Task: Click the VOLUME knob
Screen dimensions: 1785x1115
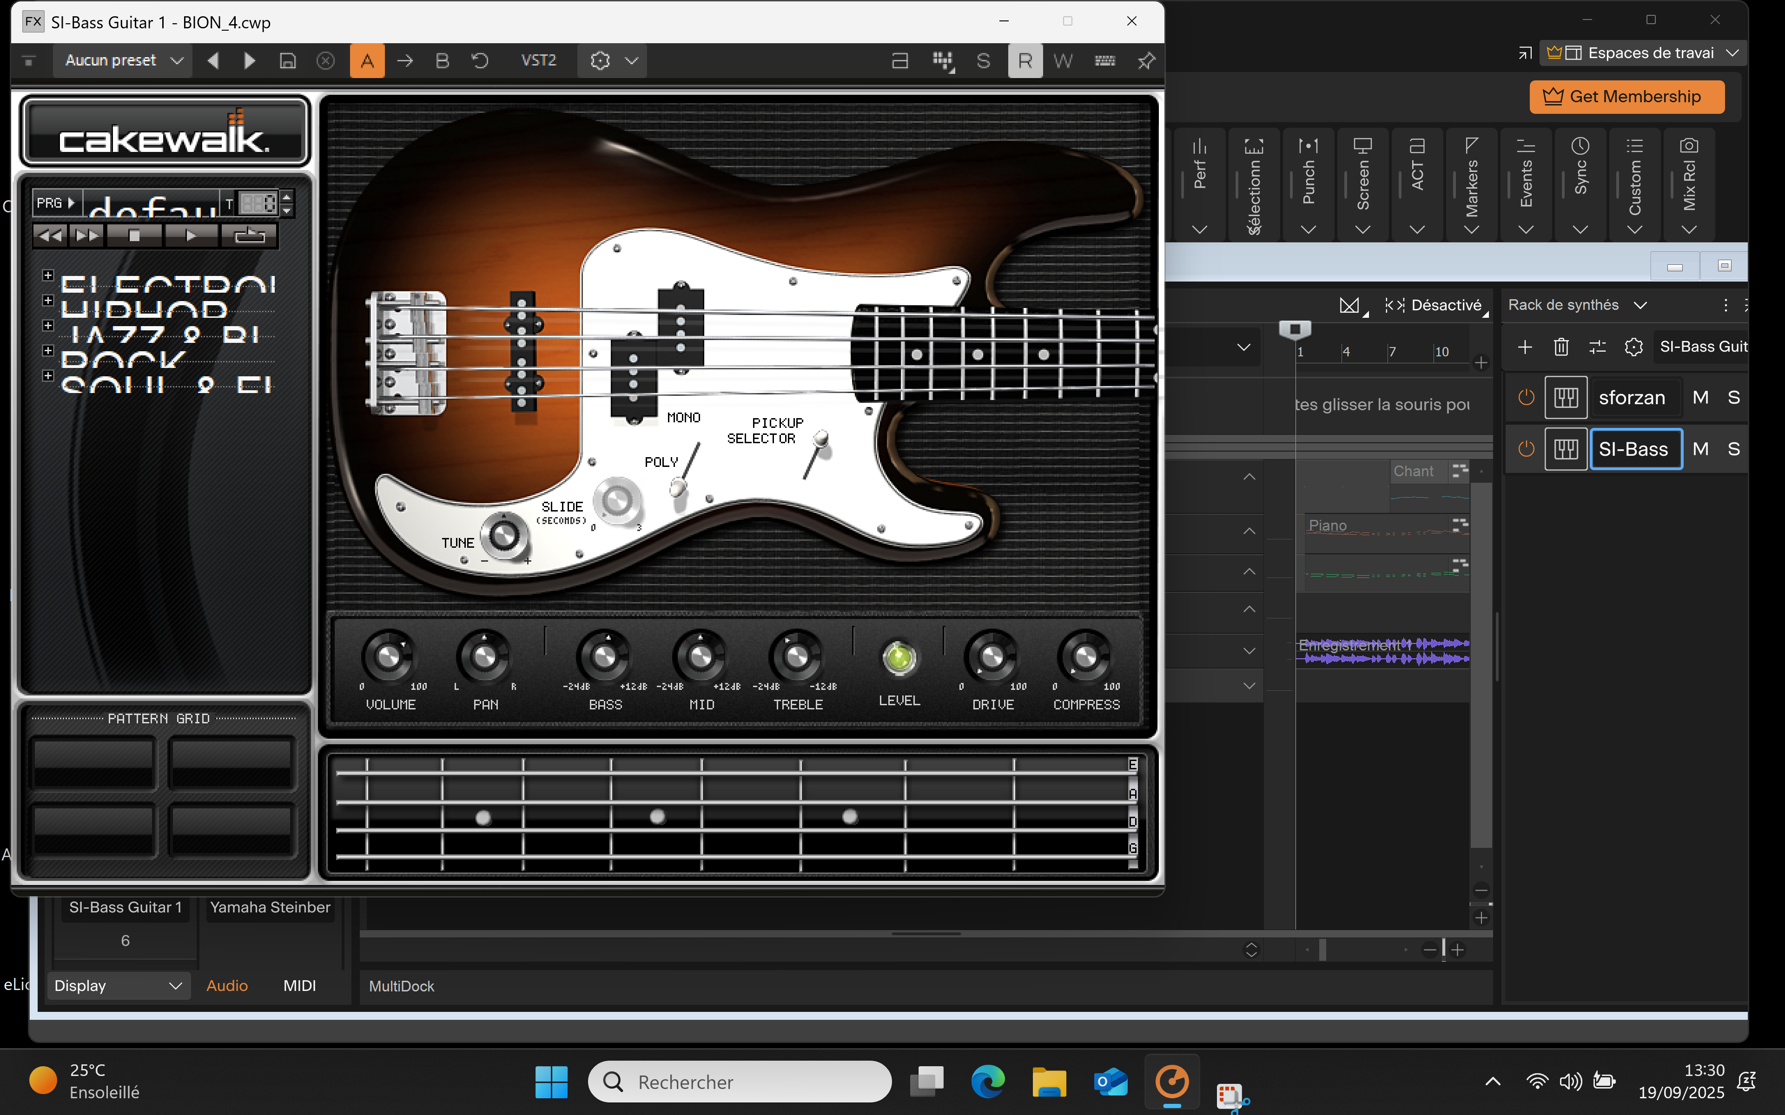Action: pos(389,656)
